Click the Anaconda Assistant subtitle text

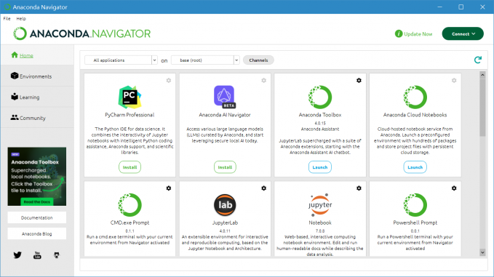click(x=320, y=129)
